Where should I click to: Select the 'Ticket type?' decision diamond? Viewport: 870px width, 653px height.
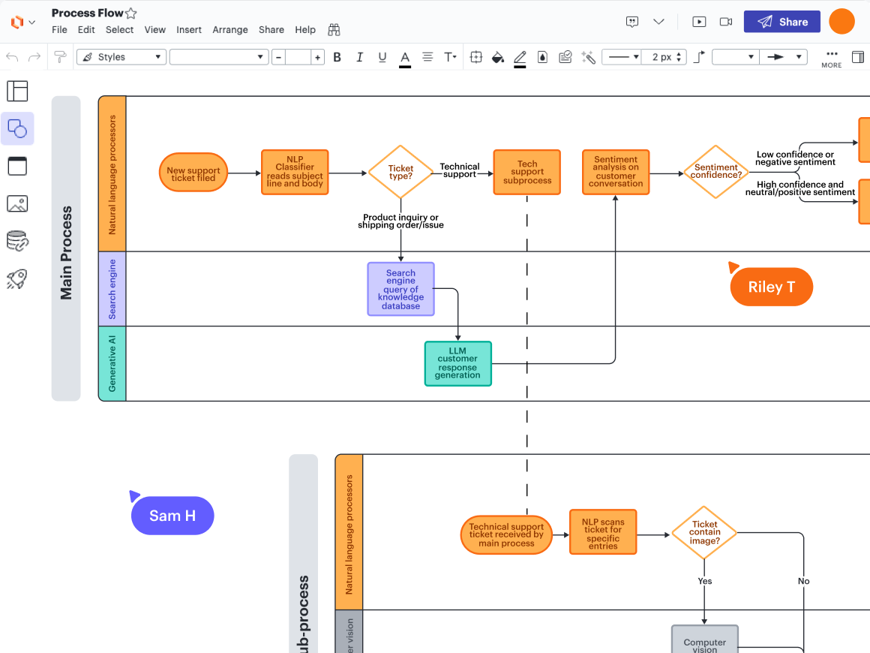pyautogui.click(x=400, y=173)
